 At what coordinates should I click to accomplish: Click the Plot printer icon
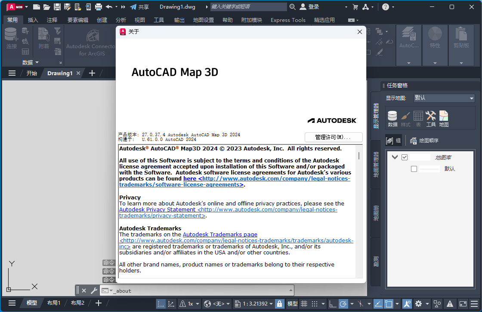(x=99, y=7)
